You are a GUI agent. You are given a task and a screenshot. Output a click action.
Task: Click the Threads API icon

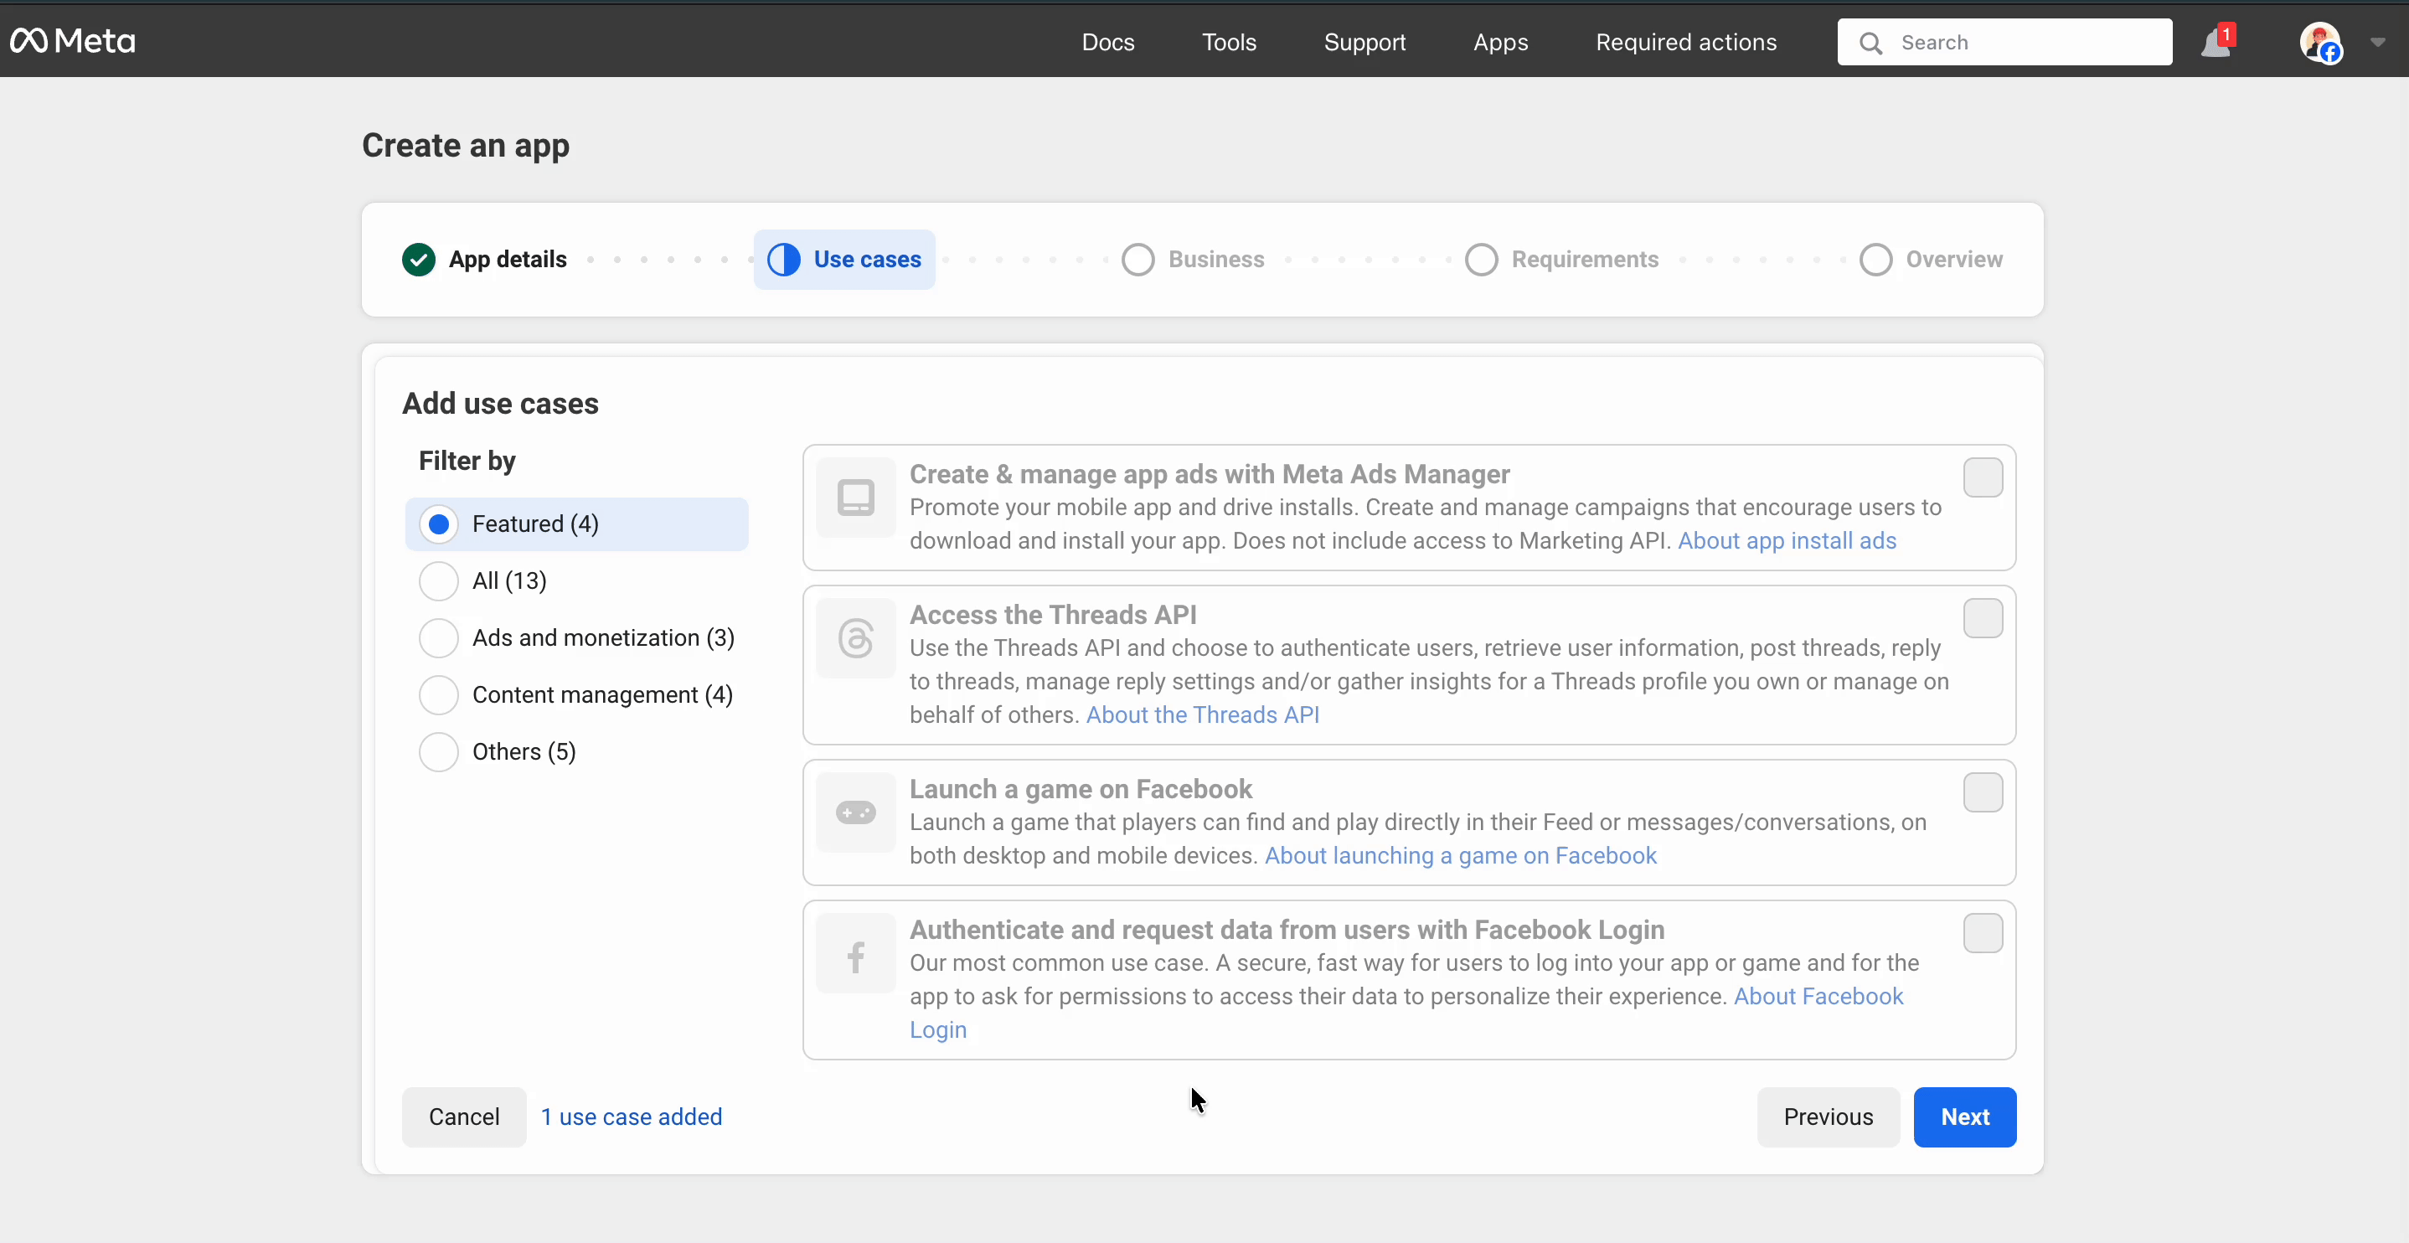coord(856,638)
